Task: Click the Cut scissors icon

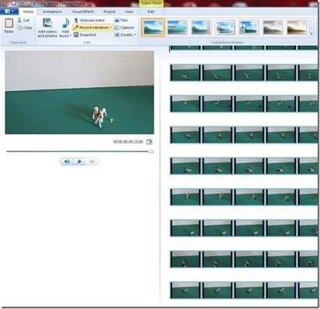Action: (20, 20)
